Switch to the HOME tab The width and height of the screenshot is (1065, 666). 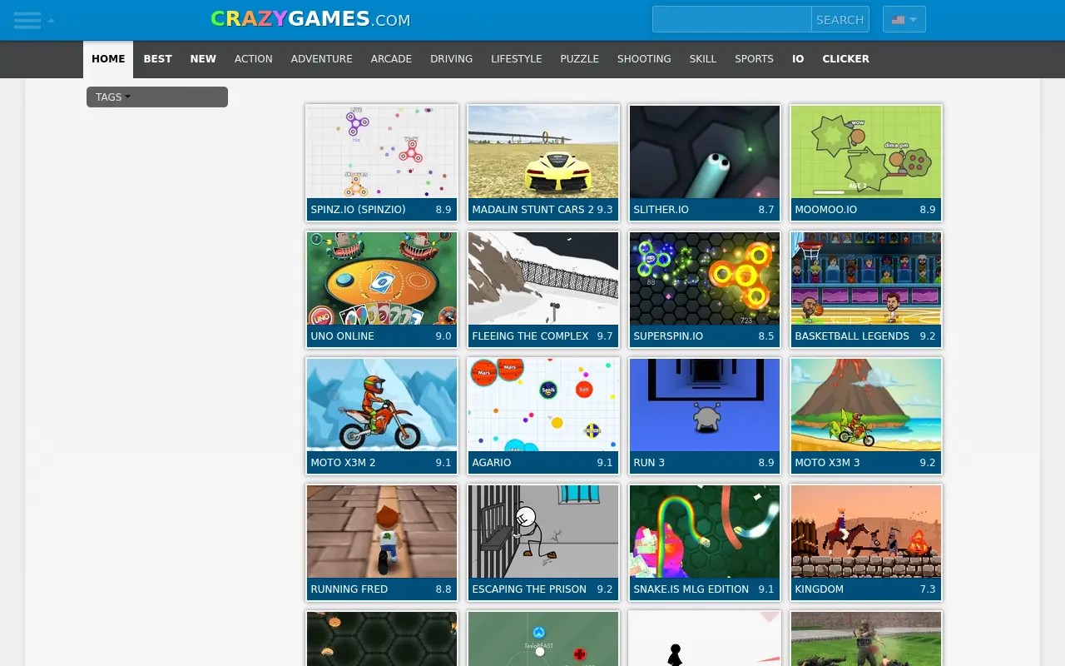coord(108,59)
